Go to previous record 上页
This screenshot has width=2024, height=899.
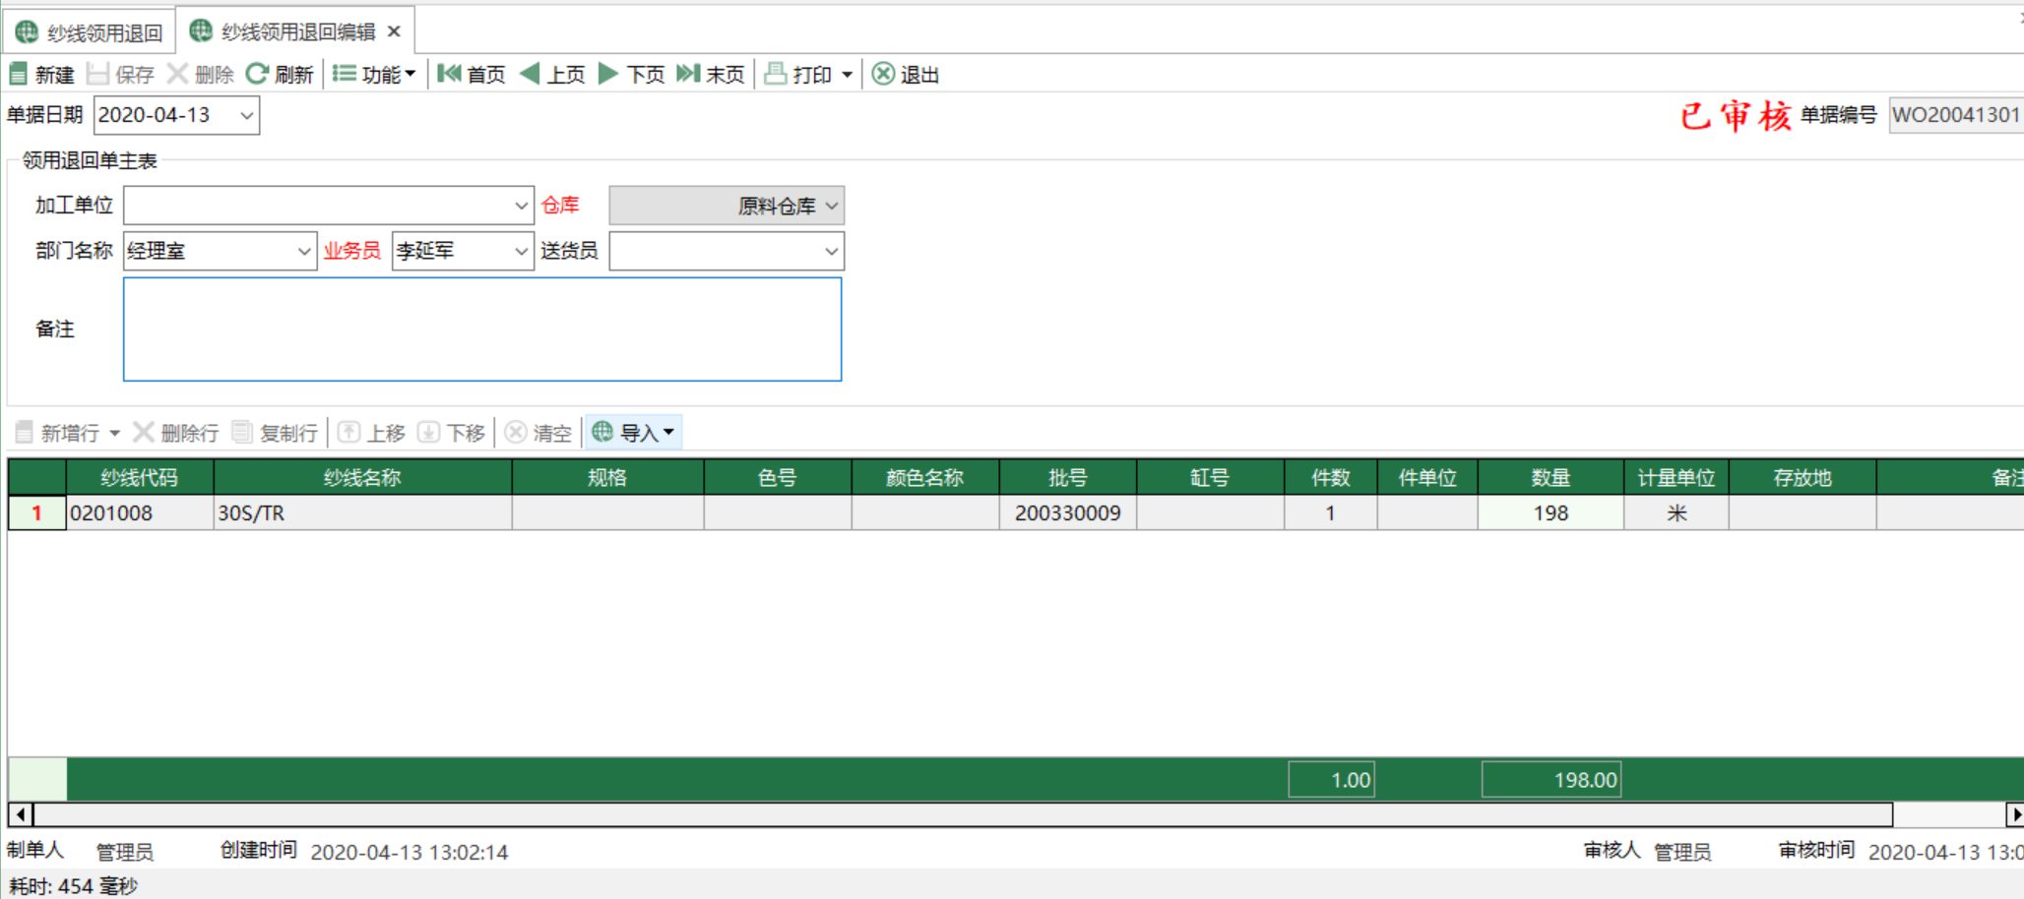(x=552, y=74)
